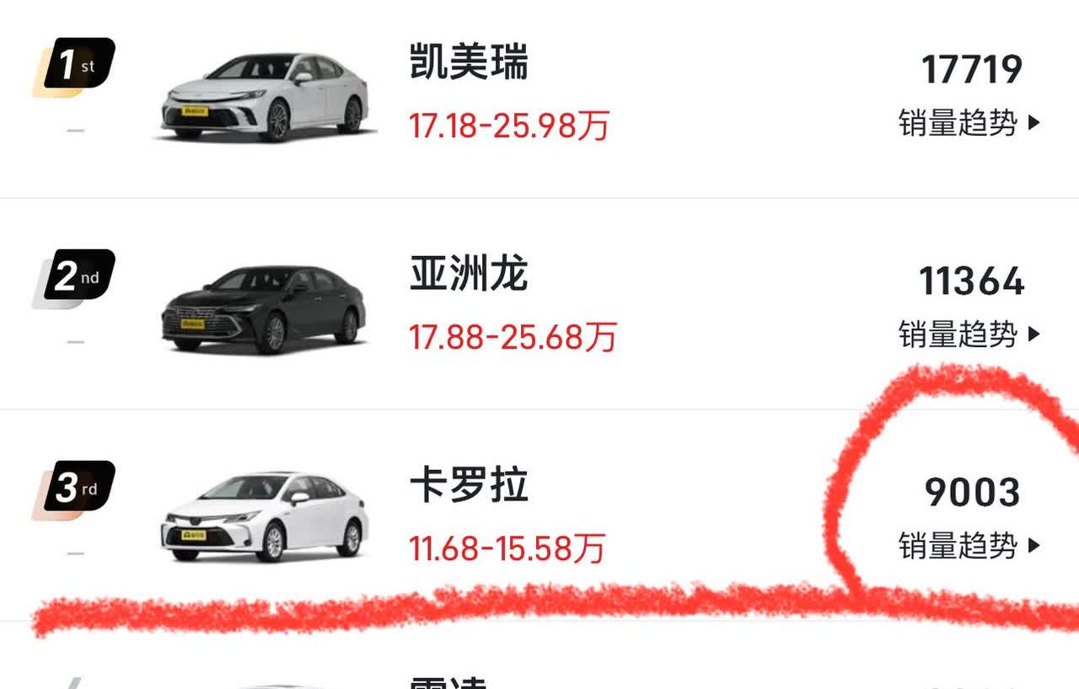1079x689 pixels.
Task: Click the 3rd place rank badge
Action: (x=74, y=489)
